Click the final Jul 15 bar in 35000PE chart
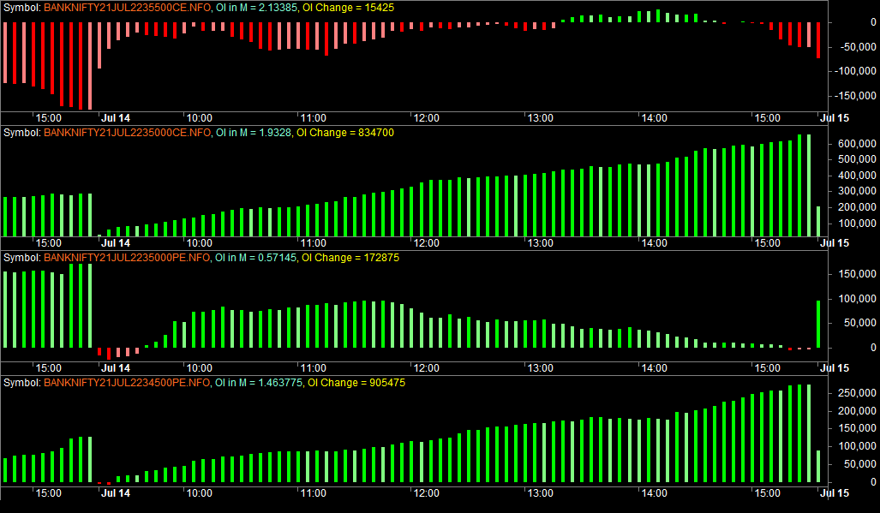This screenshot has height=513, width=880. tap(818, 324)
